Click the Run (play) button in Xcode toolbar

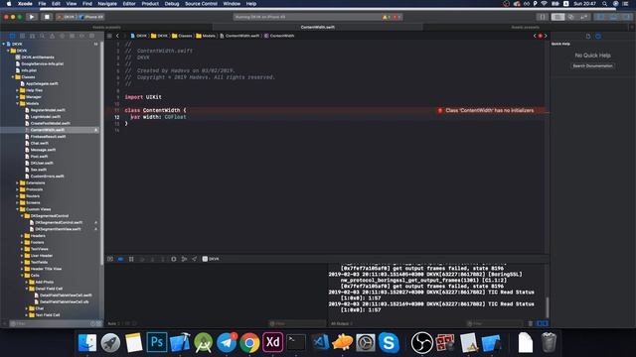tap(31, 17)
